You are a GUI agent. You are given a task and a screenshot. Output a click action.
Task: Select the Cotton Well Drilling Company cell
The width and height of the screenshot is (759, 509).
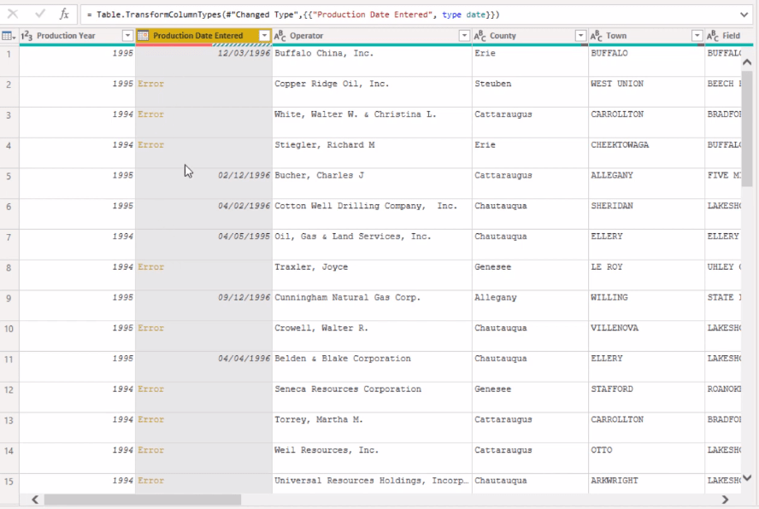click(x=373, y=214)
